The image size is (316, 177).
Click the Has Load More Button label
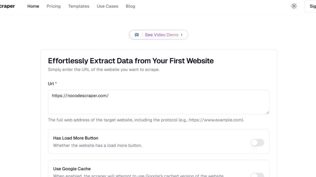pos(76,138)
